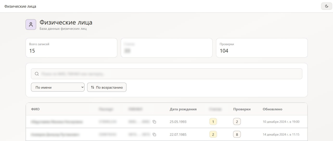Open the 'По имени' sort dropdown
The image size is (333, 141).
coord(58,87)
